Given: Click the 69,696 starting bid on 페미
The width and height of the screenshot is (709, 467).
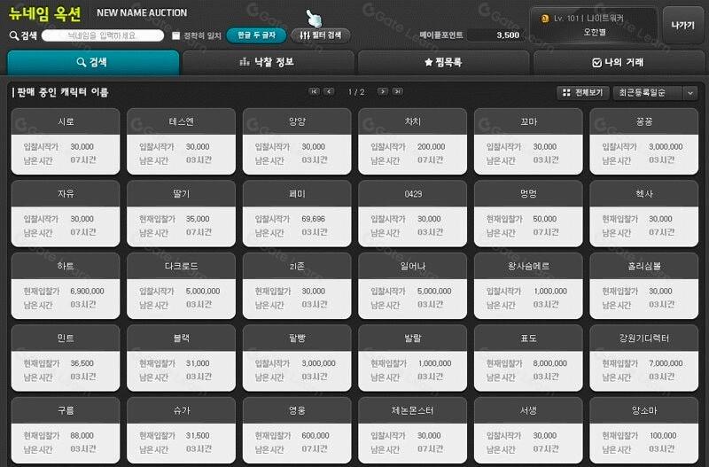Looking at the screenshot, I should click(314, 219).
